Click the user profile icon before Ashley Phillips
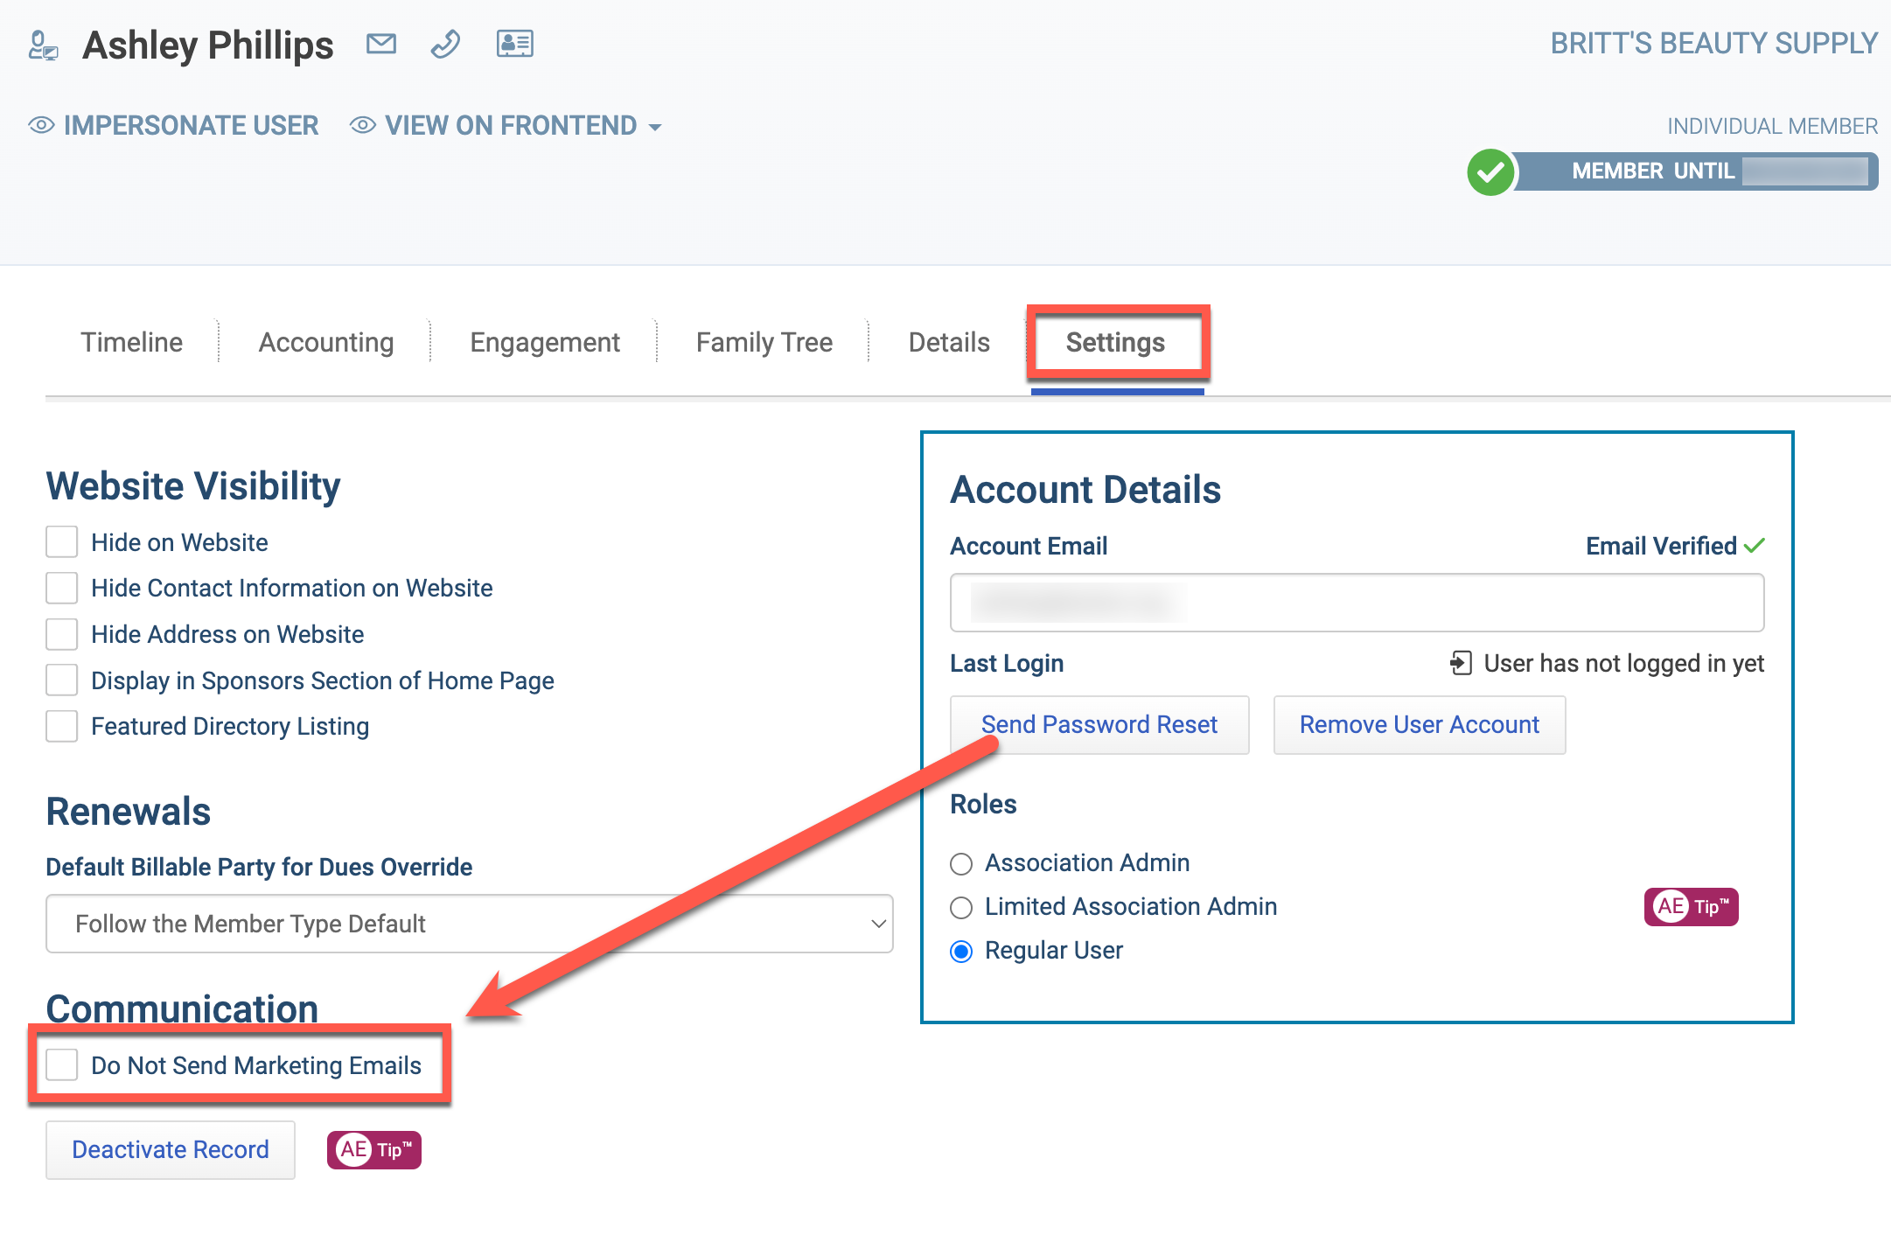Viewport: 1891px width, 1235px height. (43, 45)
